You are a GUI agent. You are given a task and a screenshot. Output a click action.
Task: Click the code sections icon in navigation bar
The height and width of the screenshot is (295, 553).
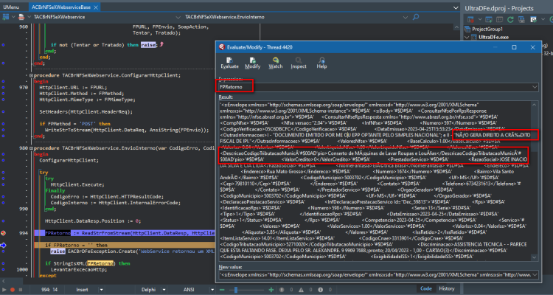tap(5, 16)
